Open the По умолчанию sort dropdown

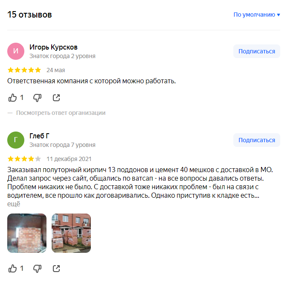click(x=257, y=15)
